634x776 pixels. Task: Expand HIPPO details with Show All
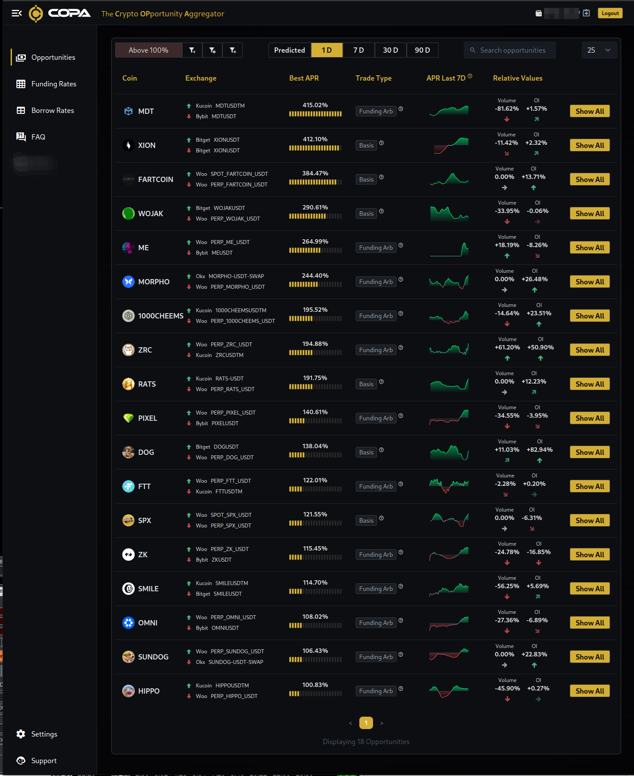click(590, 691)
